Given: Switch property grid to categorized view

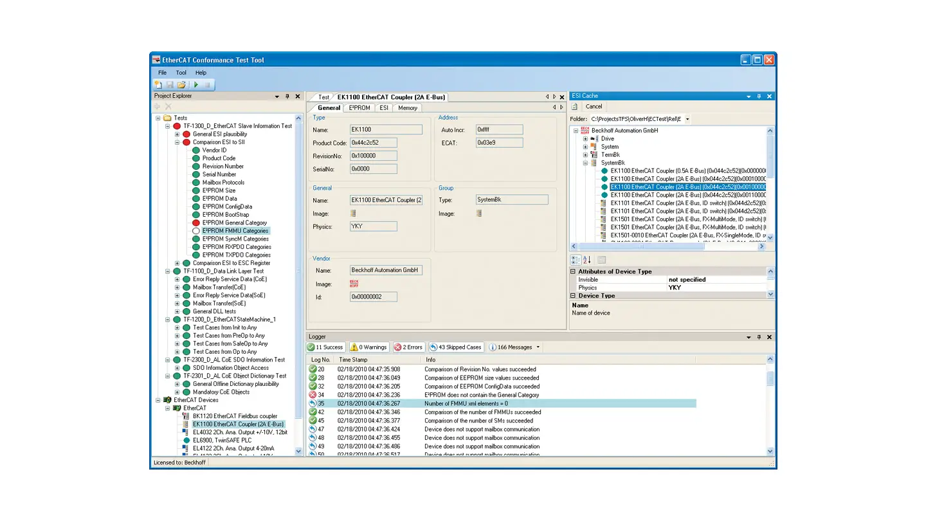Looking at the screenshot, I should point(576,260).
